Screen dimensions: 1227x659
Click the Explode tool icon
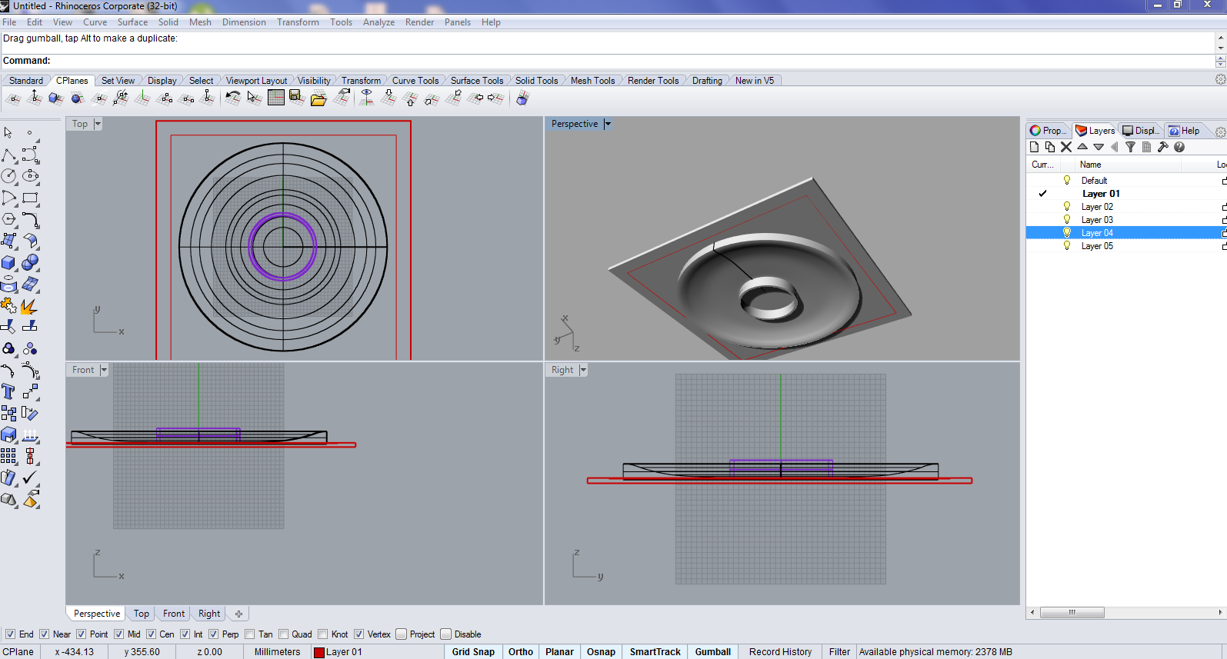click(x=30, y=306)
